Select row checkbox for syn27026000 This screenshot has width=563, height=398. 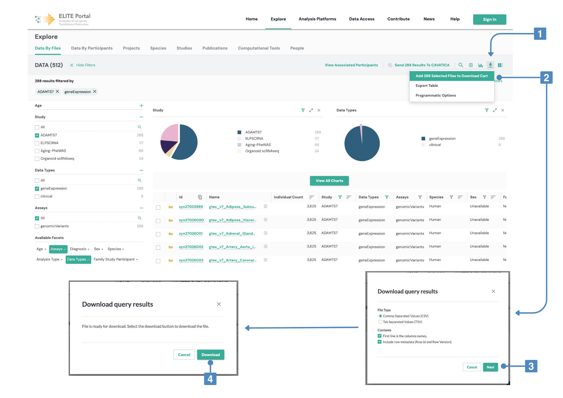(x=158, y=221)
